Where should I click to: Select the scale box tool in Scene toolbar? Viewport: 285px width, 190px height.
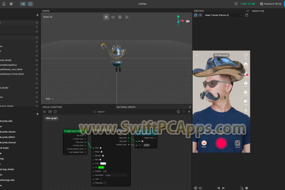point(120,17)
